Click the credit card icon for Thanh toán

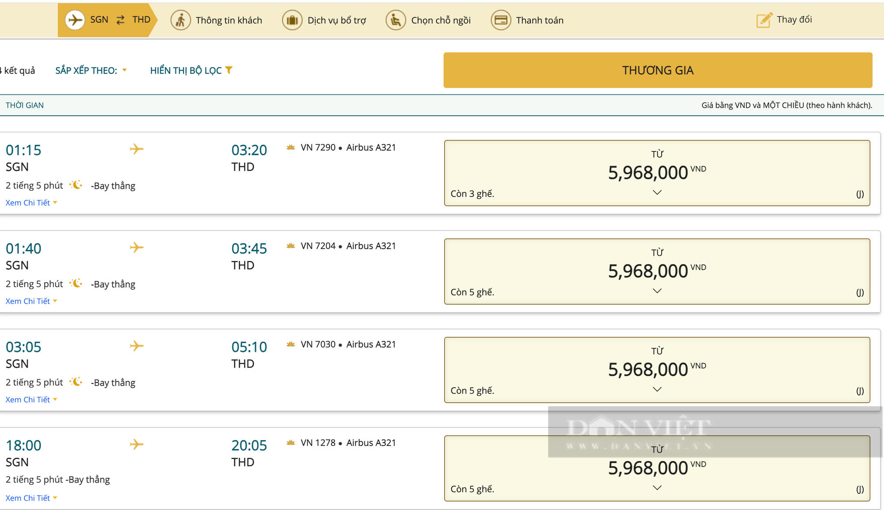[x=501, y=20]
